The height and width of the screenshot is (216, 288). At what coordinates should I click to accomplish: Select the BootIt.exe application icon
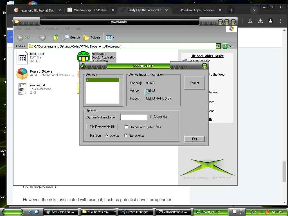click(x=83, y=57)
